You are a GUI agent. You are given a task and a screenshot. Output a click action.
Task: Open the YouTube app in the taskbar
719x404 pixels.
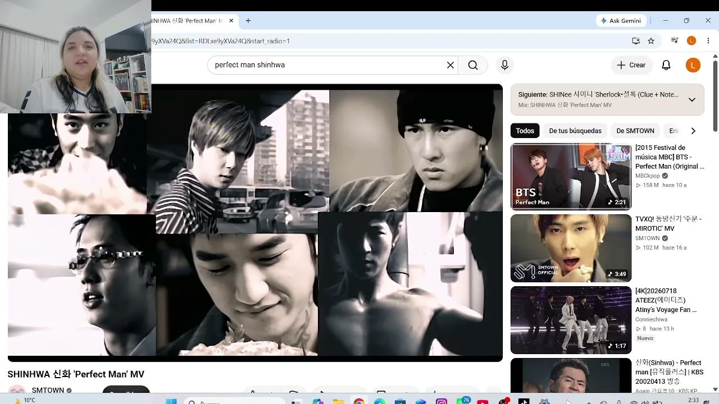(483, 401)
